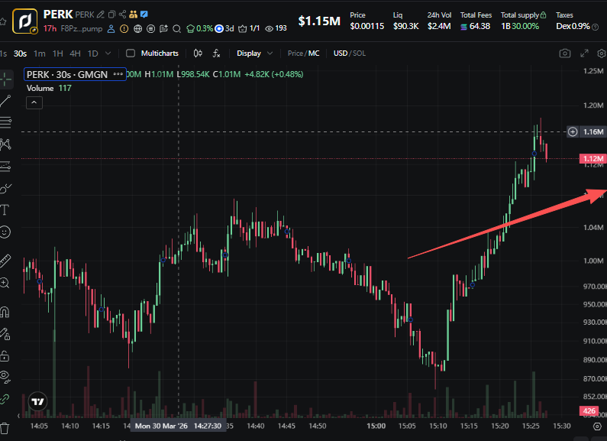Viewport: 607px width, 441px height.
Task: Click the Taxes question mark help icon
Action: (x=596, y=27)
